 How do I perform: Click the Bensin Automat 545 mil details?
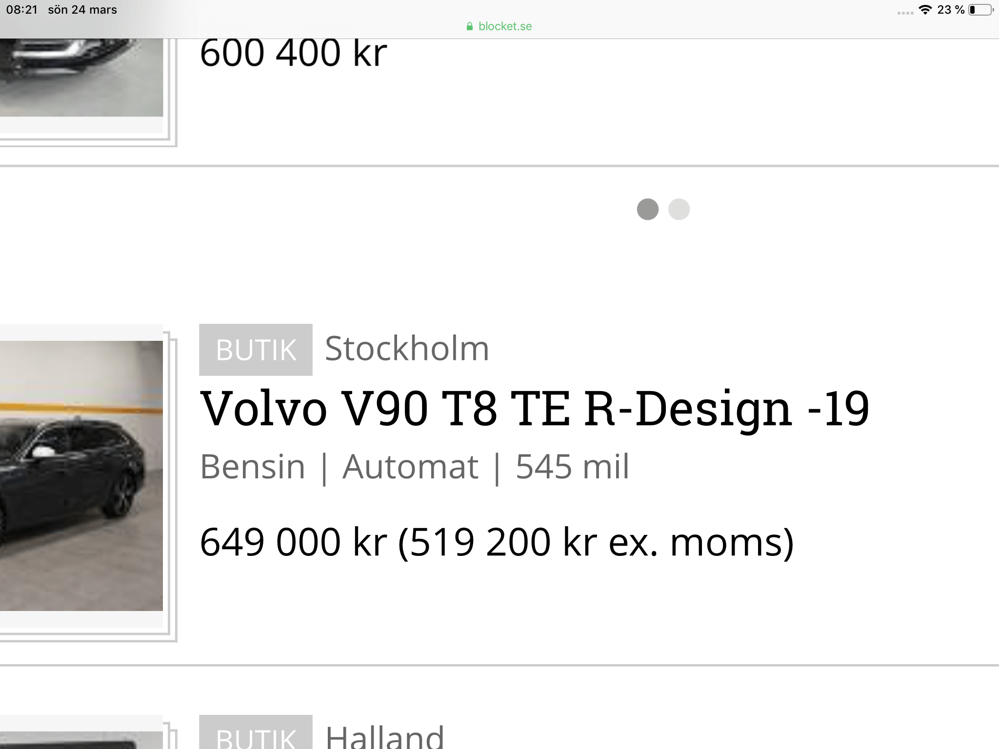pyautogui.click(x=415, y=467)
